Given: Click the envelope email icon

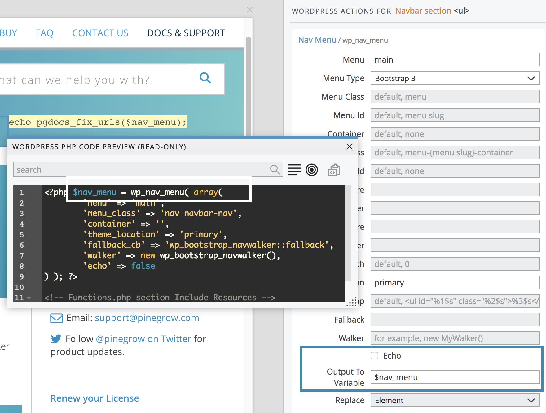Looking at the screenshot, I should (x=56, y=318).
